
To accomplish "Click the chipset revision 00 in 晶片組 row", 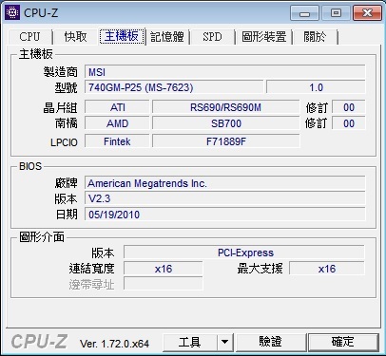I will tap(349, 107).
